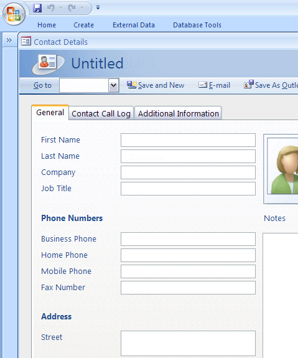
Task: Open the Undo history dropdown arrow
Action: (60, 8)
